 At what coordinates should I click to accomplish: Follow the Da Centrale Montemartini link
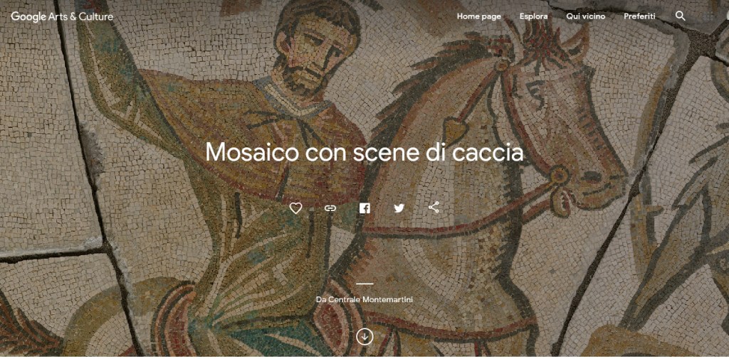[364, 299]
